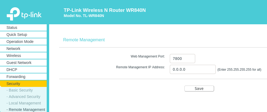This screenshot has height=112, width=267.
Task: Click the Model No. TL-WR840N text
Action: point(84,16)
